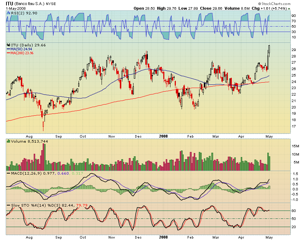The width and height of the screenshot is (305, 240).
Task: Click the 90 level on RSI axis
Action: 294,15
